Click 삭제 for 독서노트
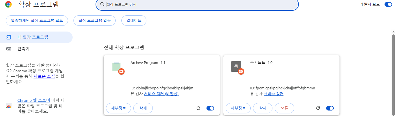395x116 pixels. click(x=263, y=108)
